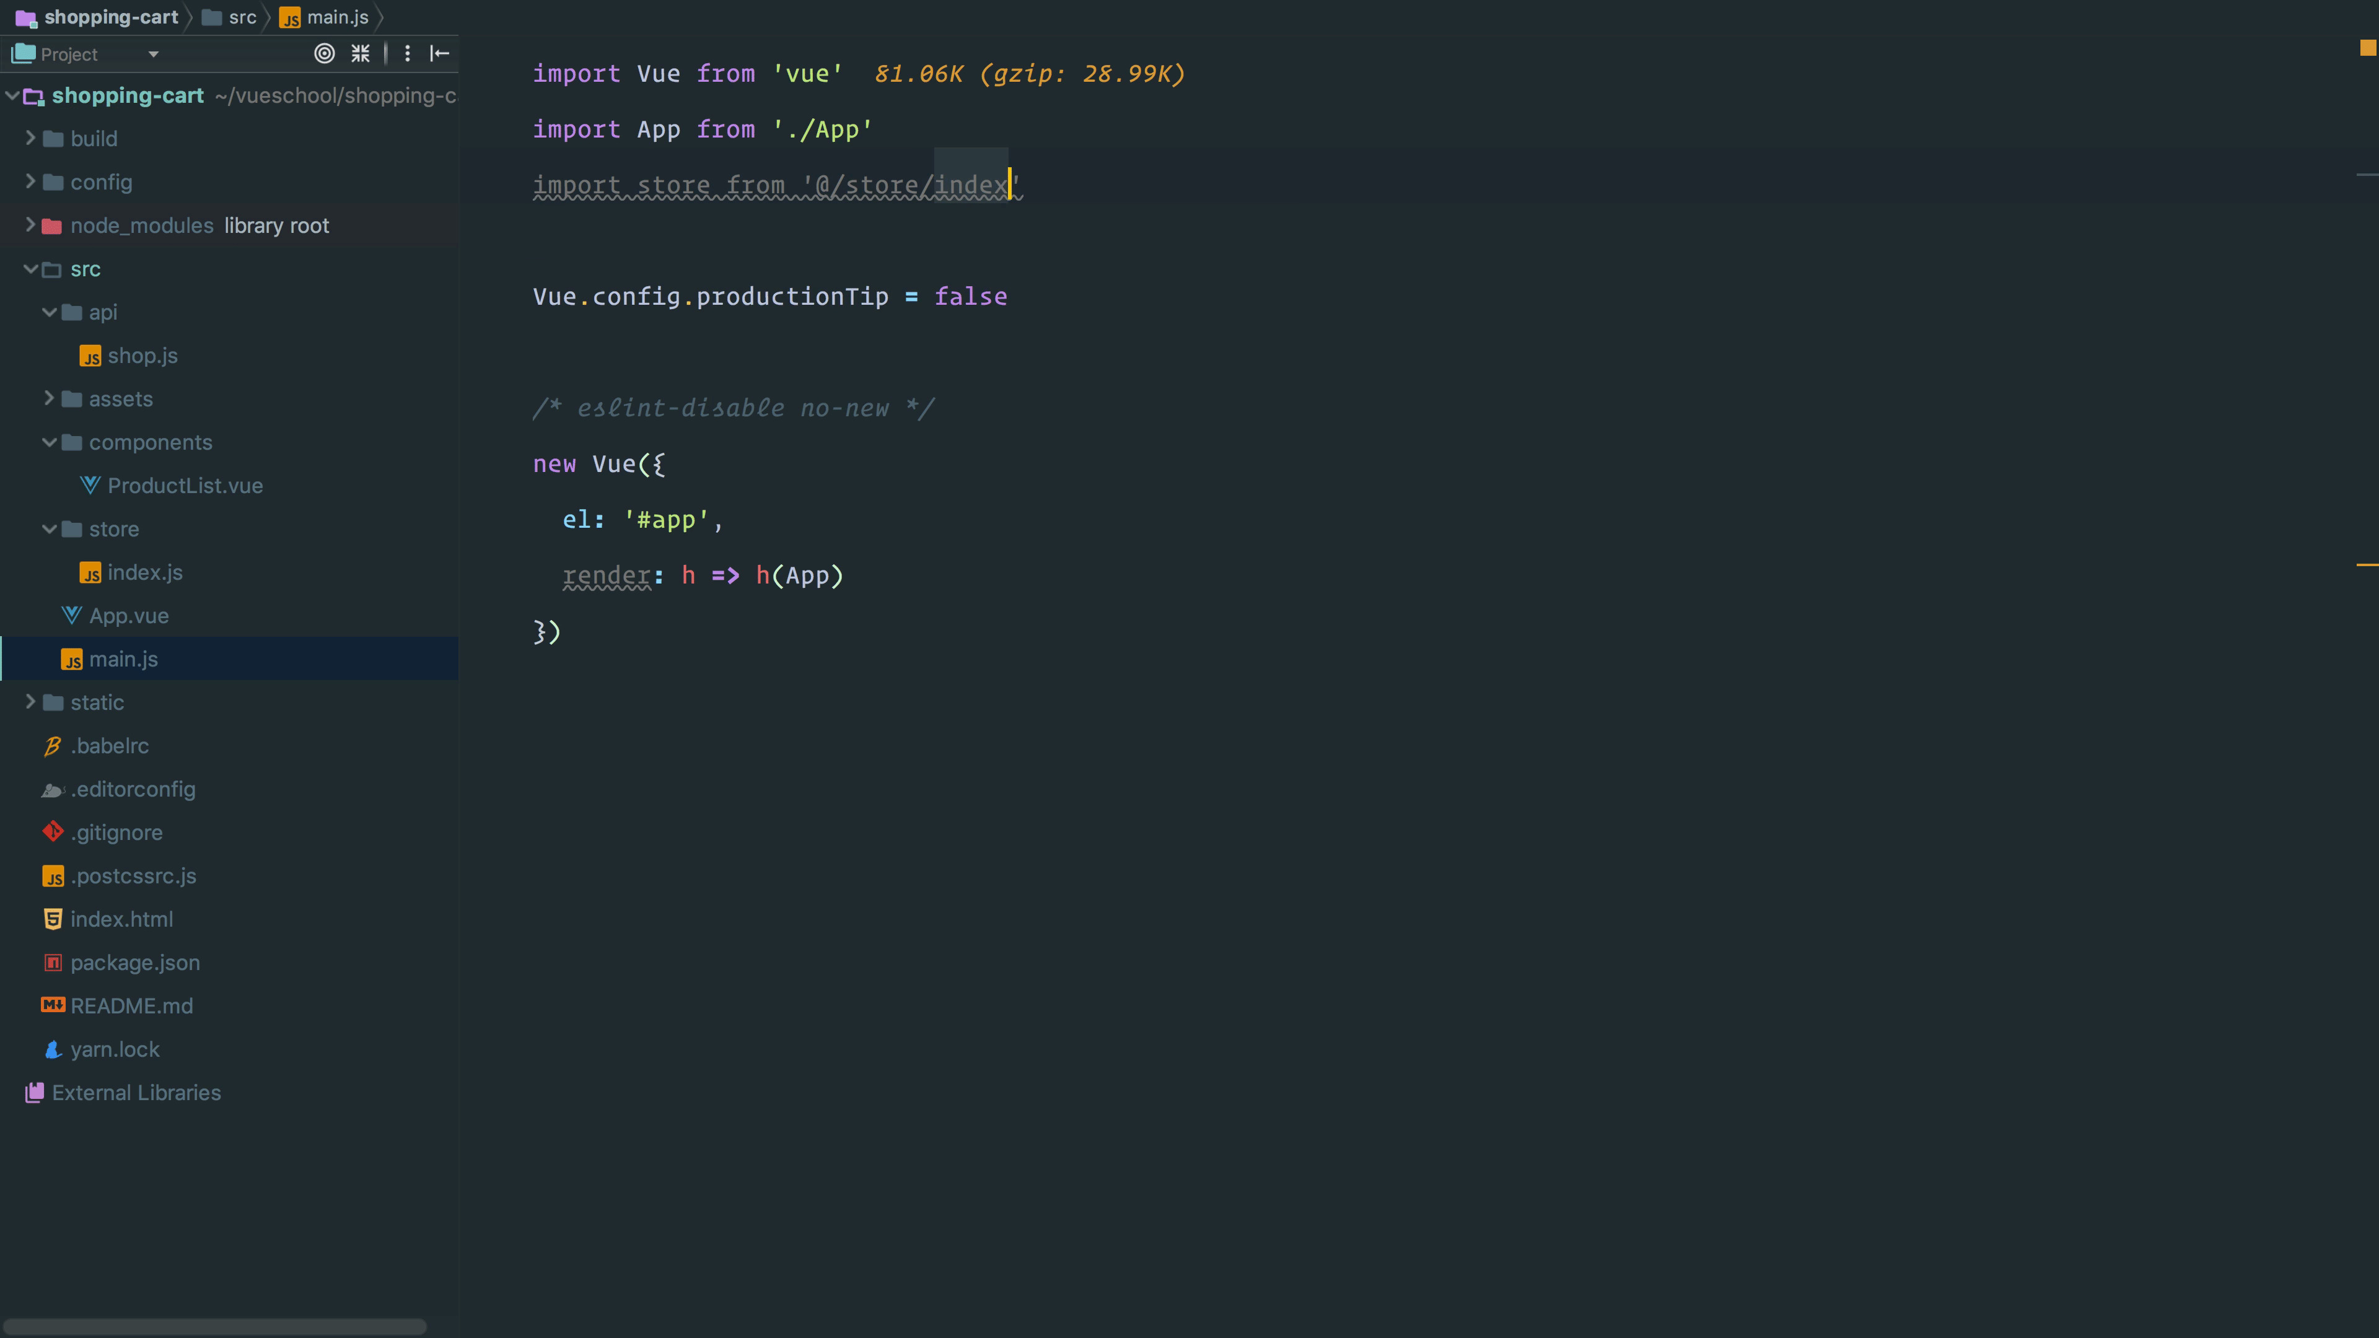The width and height of the screenshot is (2379, 1338).
Task: Select the ProductList.vue Vue icon
Action: coord(90,486)
